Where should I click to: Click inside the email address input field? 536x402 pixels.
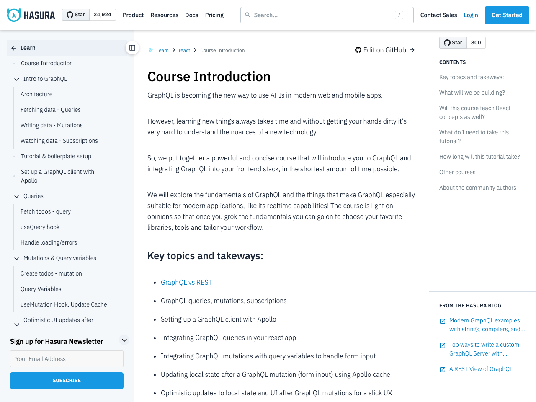click(67, 359)
